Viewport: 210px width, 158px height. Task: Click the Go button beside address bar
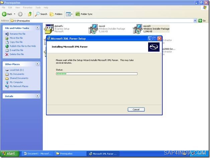click(x=202, y=20)
